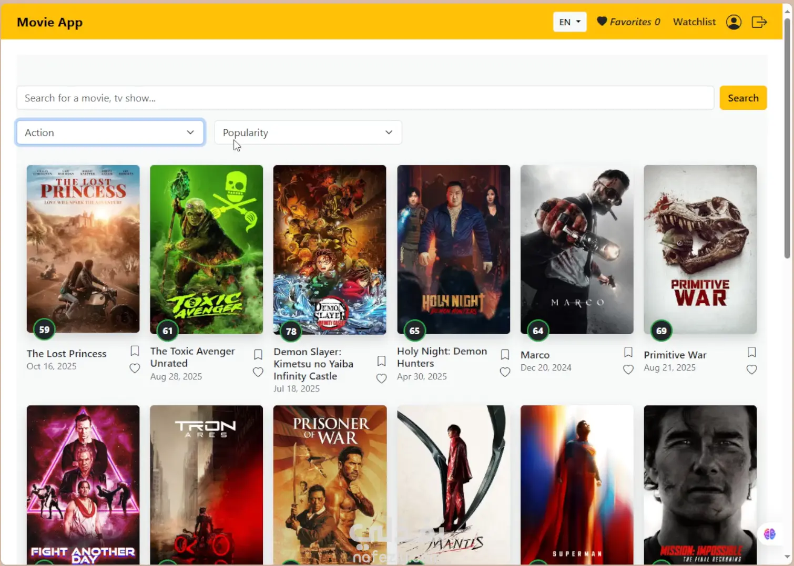794x566 pixels.
Task: Click the Favorites heart icon in header
Action: click(x=602, y=22)
